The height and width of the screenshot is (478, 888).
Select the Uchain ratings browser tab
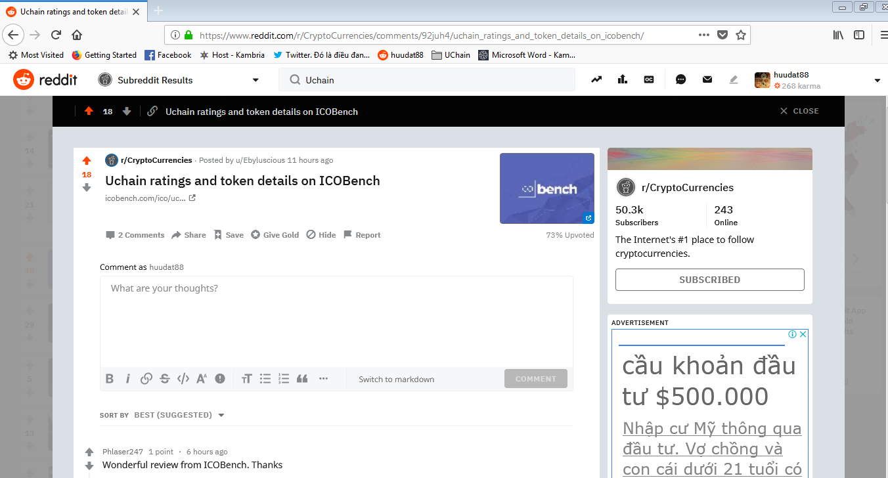coord(74,11)
